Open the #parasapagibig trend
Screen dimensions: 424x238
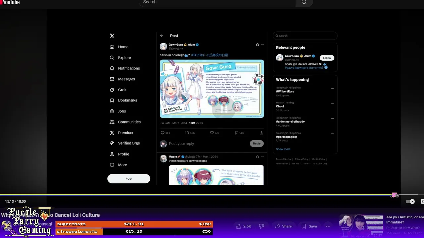point(287,137)
